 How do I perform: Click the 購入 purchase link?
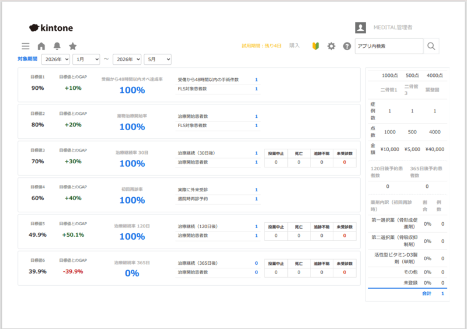point(294,45)
